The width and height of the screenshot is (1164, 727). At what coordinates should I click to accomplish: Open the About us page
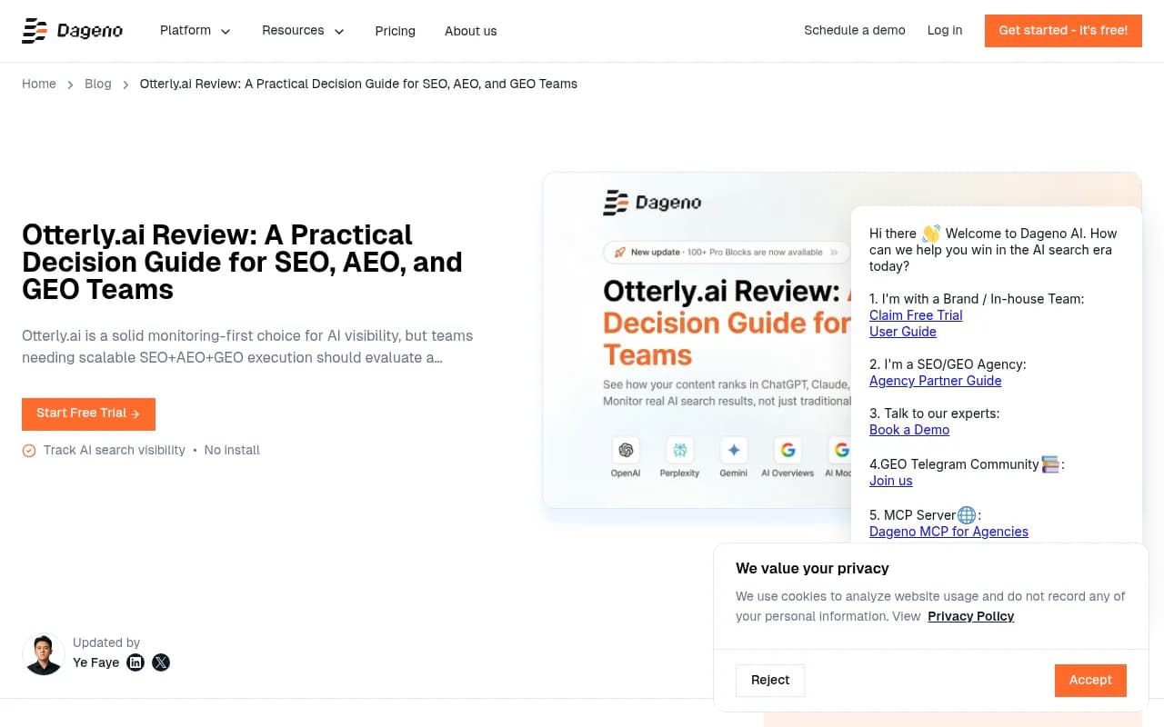tap(470, 31)
